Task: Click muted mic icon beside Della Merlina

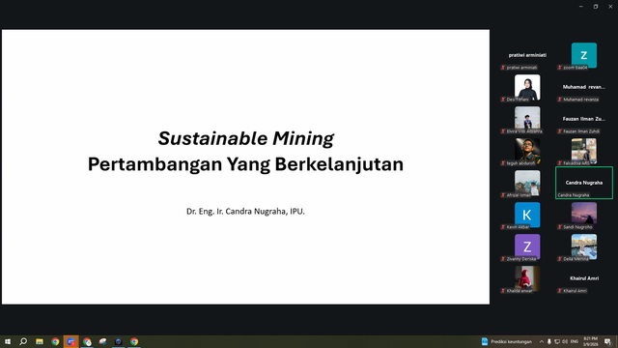Action: point(560,259)
